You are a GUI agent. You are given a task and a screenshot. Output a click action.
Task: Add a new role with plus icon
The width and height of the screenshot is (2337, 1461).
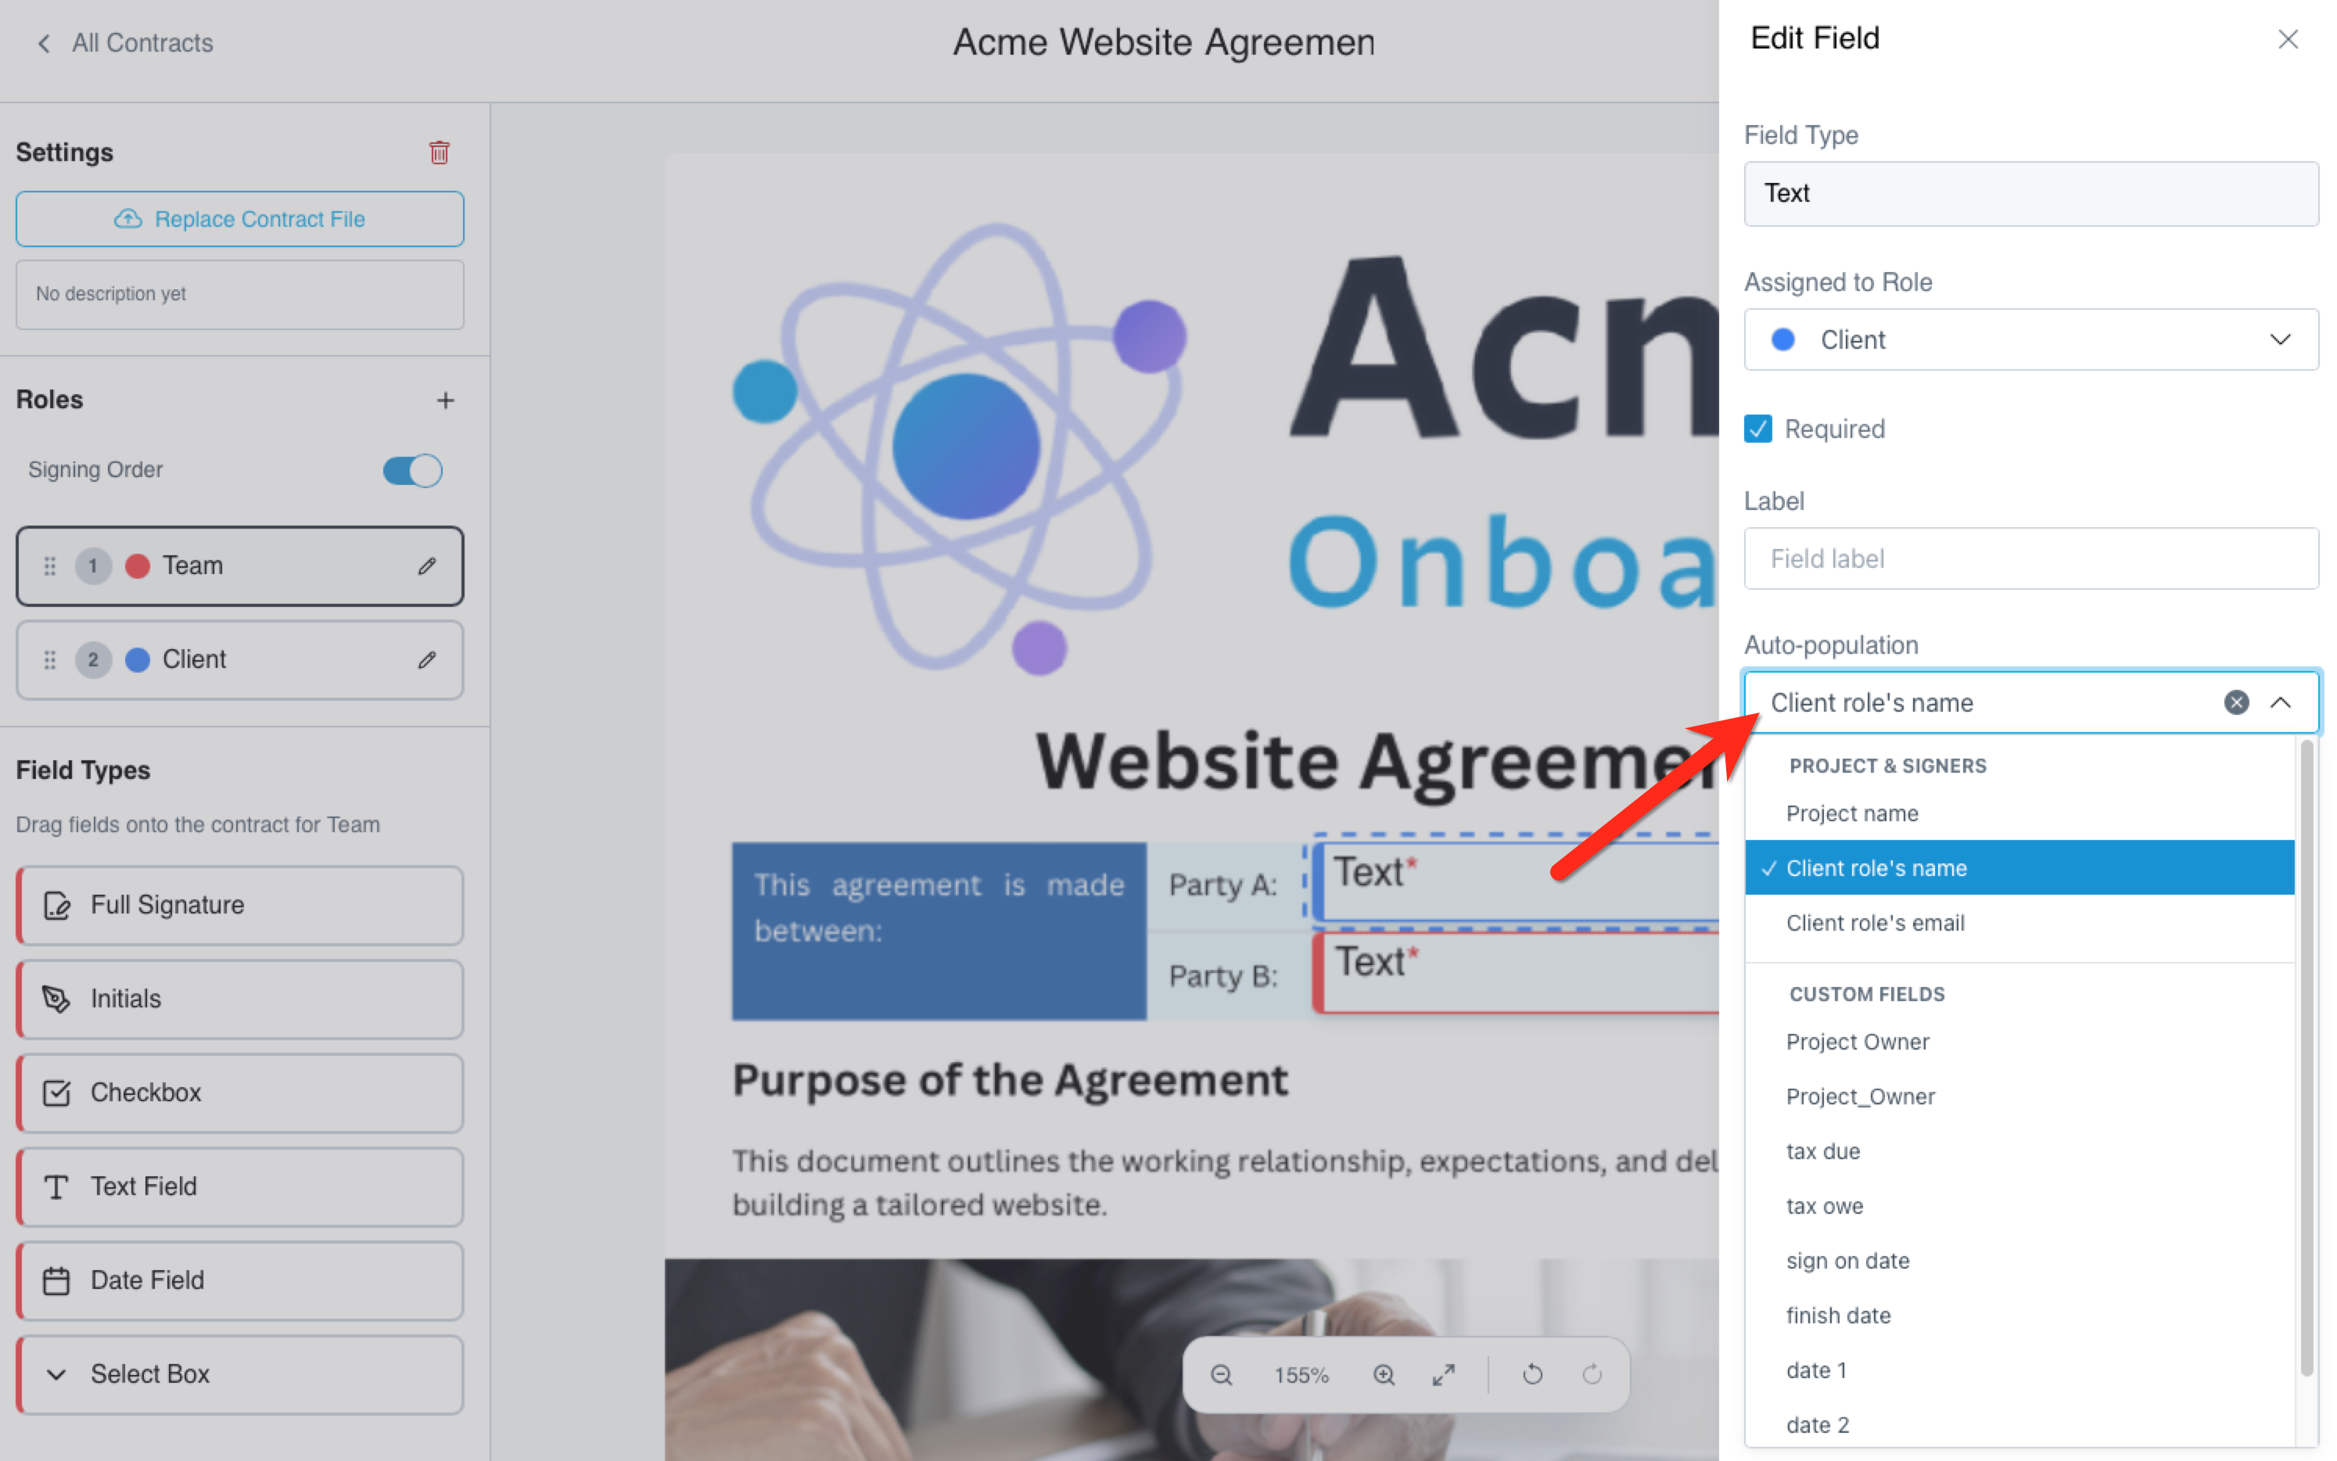445,399
